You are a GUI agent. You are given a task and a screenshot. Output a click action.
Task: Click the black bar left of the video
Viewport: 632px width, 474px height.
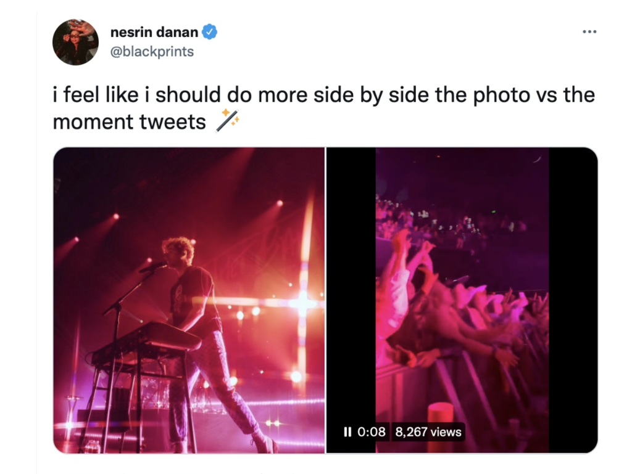(x=351, y=300)
